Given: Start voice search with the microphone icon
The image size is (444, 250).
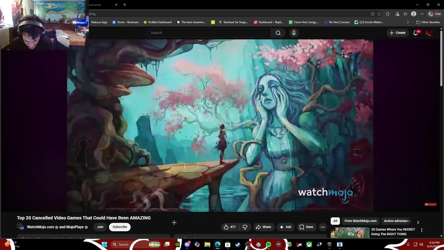Looking at the screenshot, I should 294,33.
